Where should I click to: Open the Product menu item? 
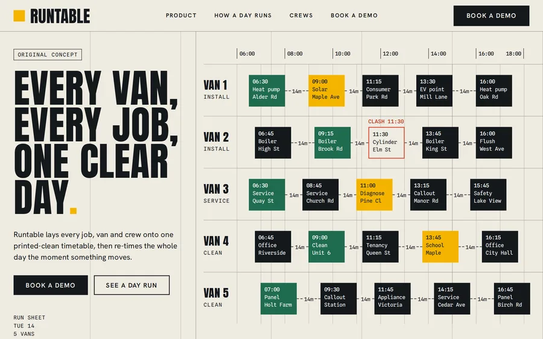181,16
